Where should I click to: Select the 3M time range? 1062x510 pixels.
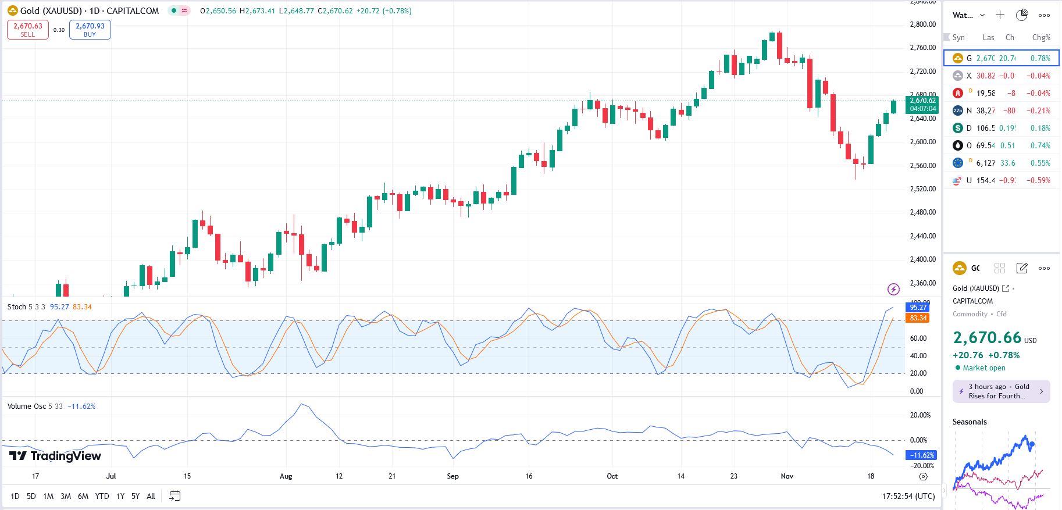tap(66, 496)
